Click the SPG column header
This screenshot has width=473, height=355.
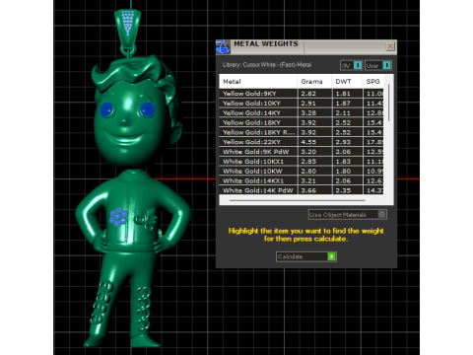pyautogui.click(x=373, y=82)
